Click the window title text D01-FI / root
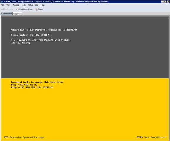This screenshot has height=141, width=170. pos(10,2)
